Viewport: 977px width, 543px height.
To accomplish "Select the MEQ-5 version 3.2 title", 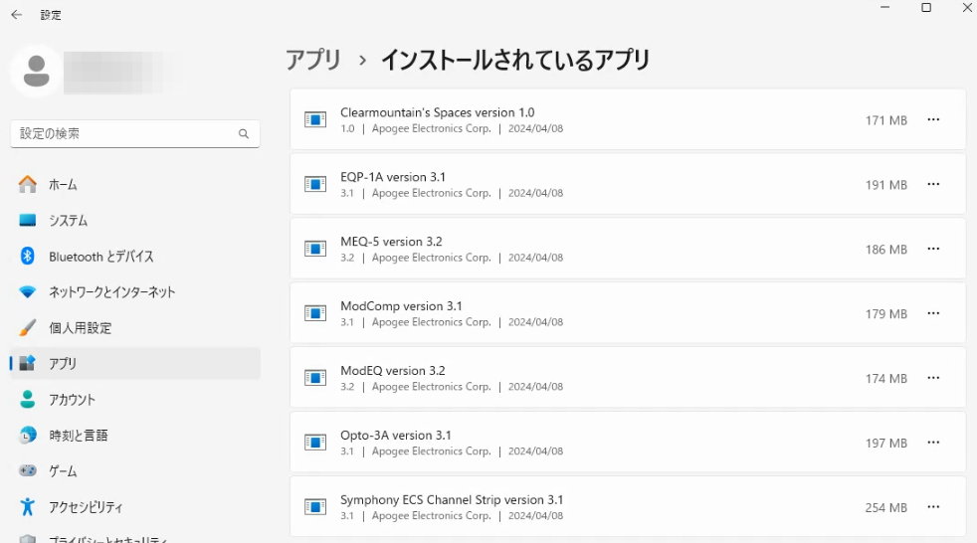I will [391, 242].
